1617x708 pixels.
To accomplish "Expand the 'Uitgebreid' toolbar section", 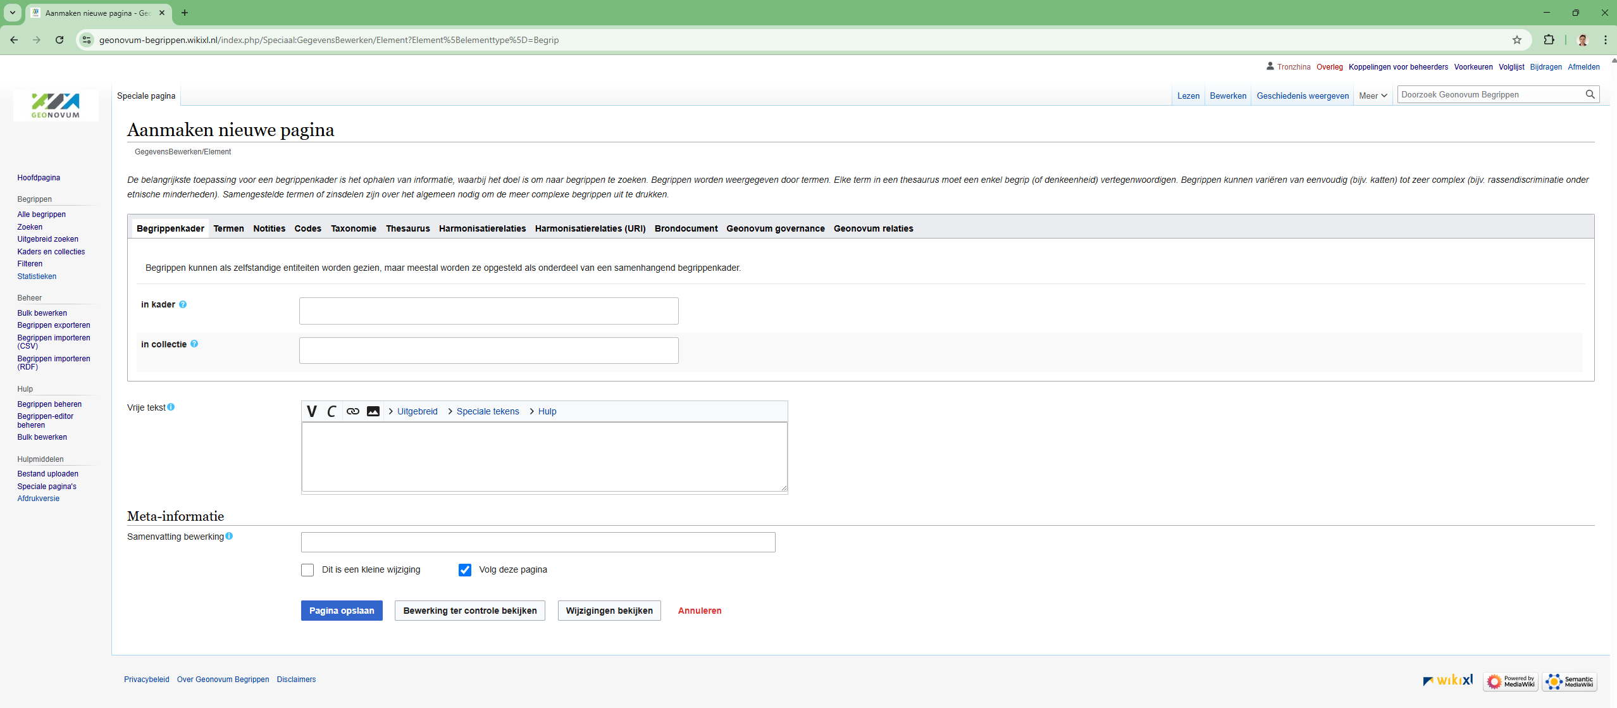I will click(x=417, y=411).
